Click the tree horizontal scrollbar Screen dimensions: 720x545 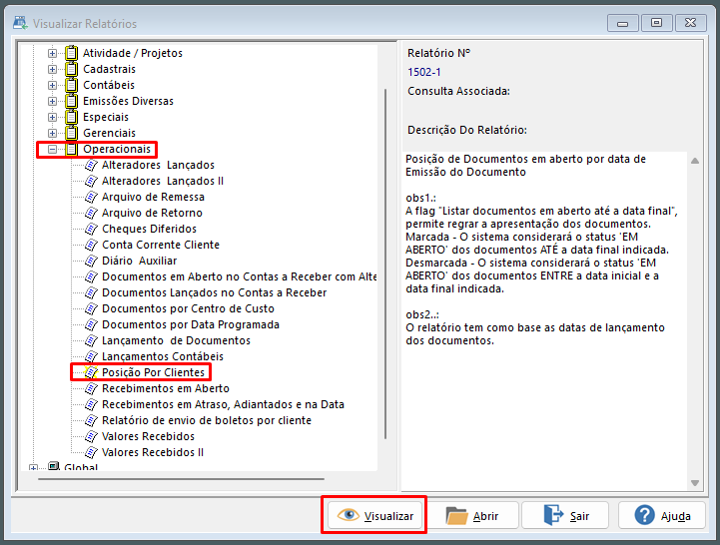(181, 479)
